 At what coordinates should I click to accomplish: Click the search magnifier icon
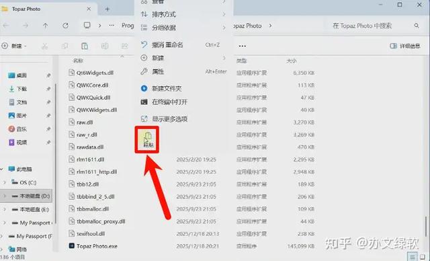point(417,26)
